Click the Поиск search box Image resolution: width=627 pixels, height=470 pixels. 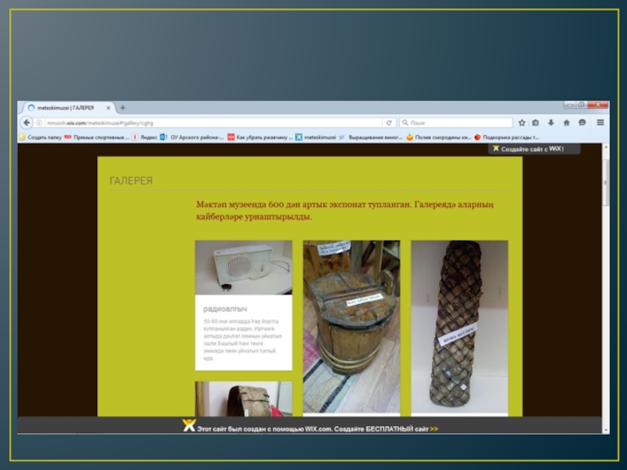pyautogui.click(x=455, y=123)
